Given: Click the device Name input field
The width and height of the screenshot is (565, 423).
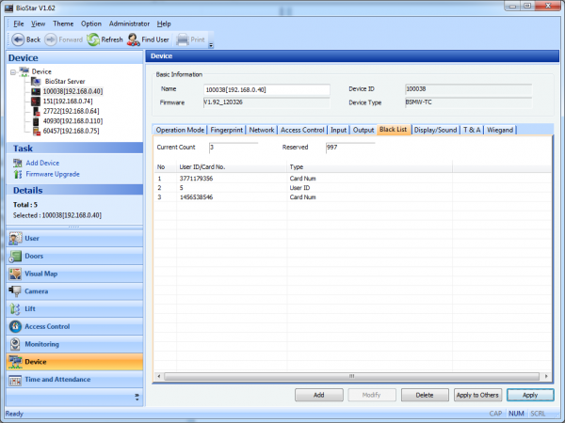Looking at the screenshot, I should (266, 90).
